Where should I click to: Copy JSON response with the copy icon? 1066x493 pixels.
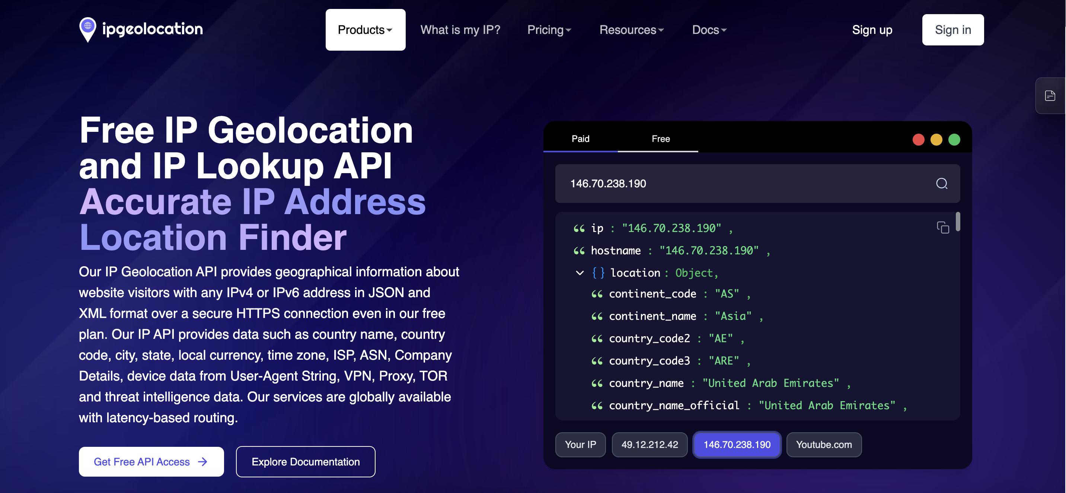click(942, 227)
